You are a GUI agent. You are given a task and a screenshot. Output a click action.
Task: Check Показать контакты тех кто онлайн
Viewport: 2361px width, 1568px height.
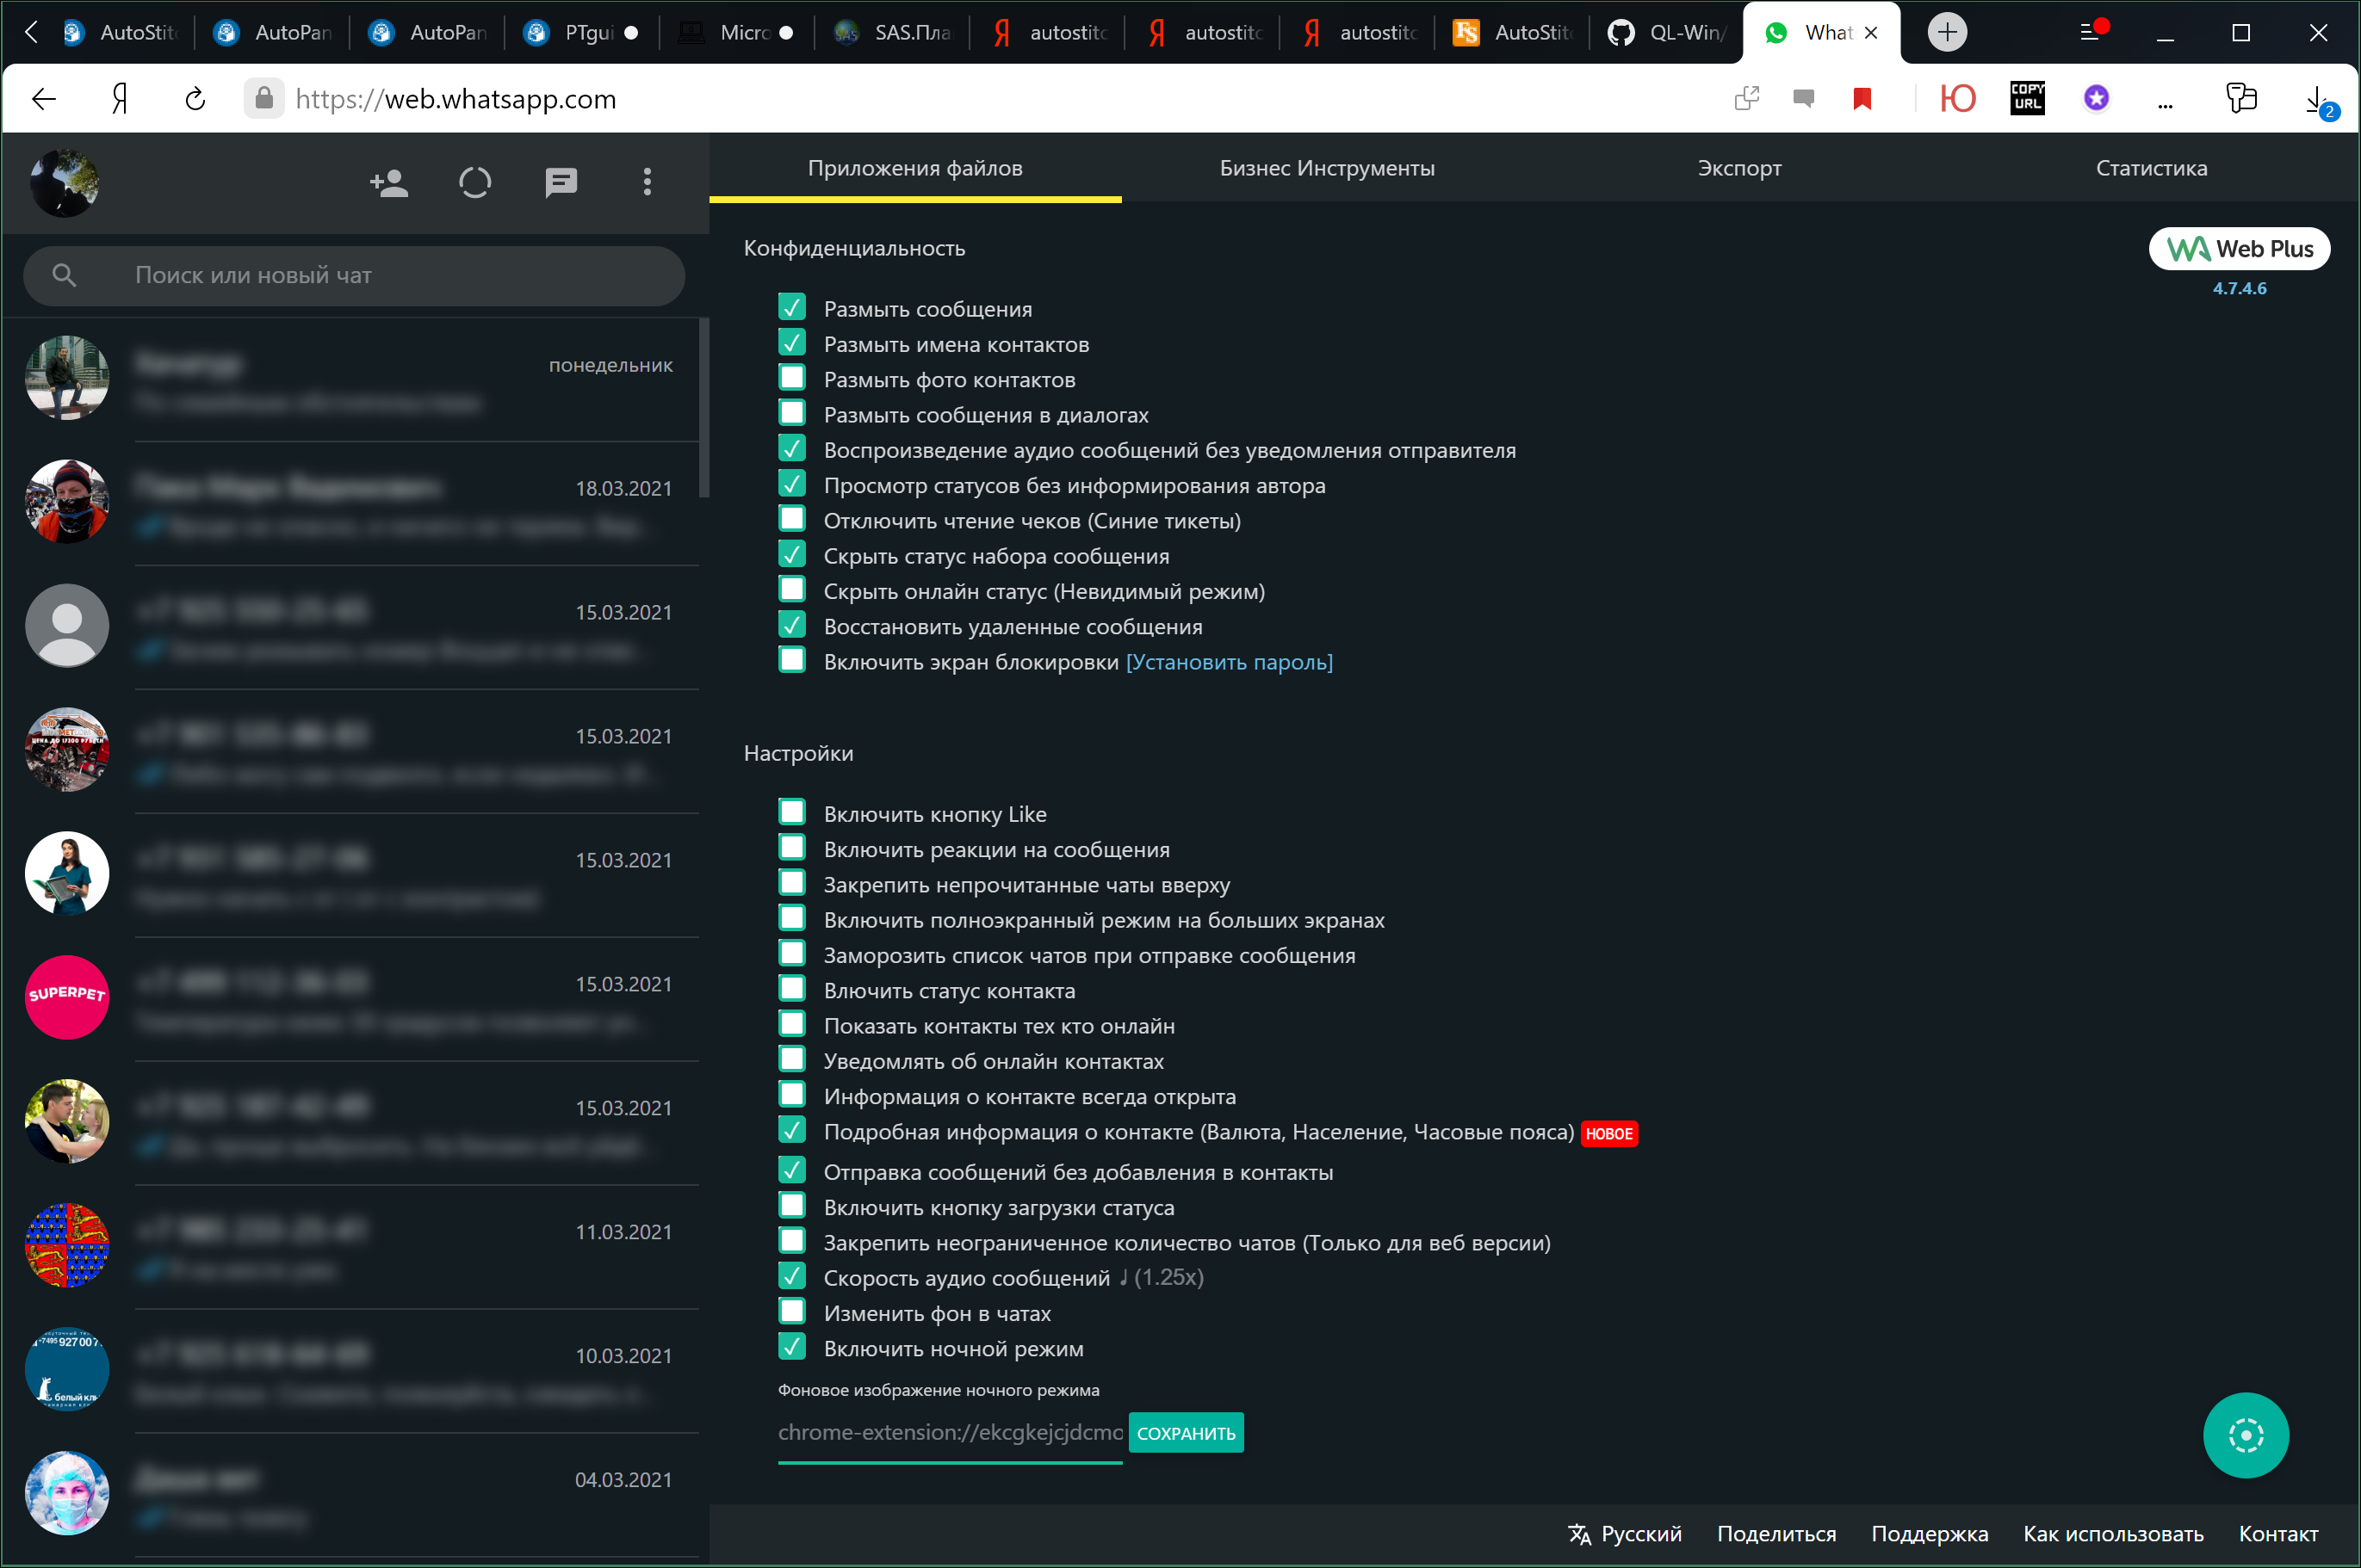pos(792,1023)
